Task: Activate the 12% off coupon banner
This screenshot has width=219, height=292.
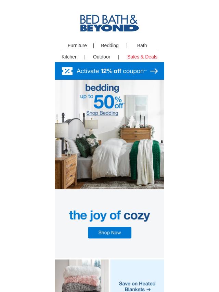Action: tap(109, 71)
